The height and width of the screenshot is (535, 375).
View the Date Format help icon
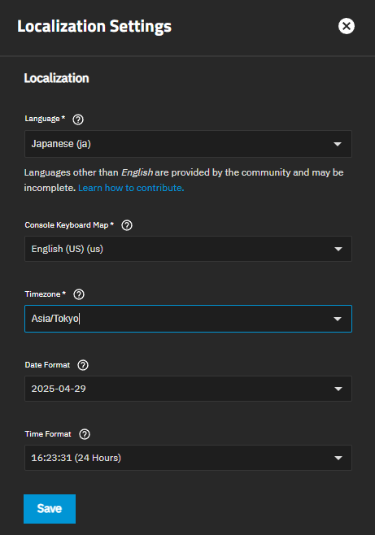(x=83, y=365)
